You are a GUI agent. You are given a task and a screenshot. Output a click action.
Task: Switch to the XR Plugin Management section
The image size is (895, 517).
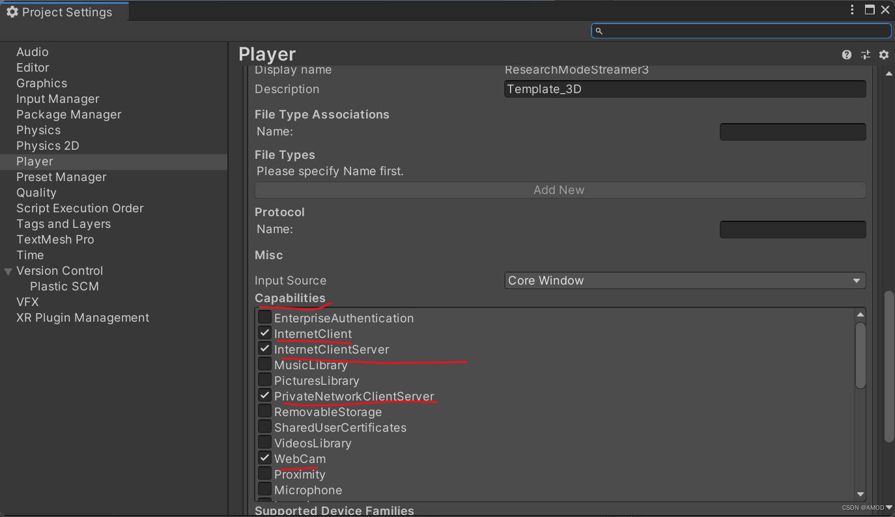[x=82, y=317]
